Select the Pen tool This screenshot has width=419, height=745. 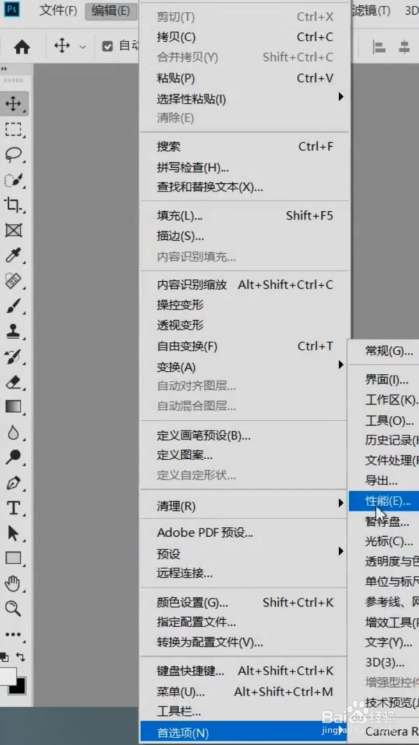click(x=13, y=483)
